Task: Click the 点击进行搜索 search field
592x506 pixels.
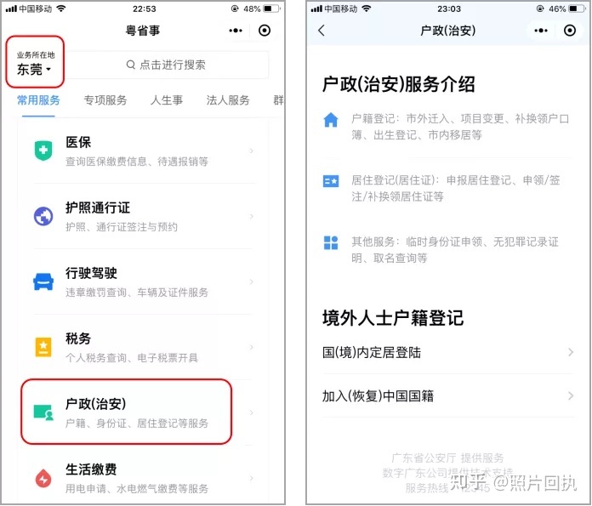Action: click(166, 65)
